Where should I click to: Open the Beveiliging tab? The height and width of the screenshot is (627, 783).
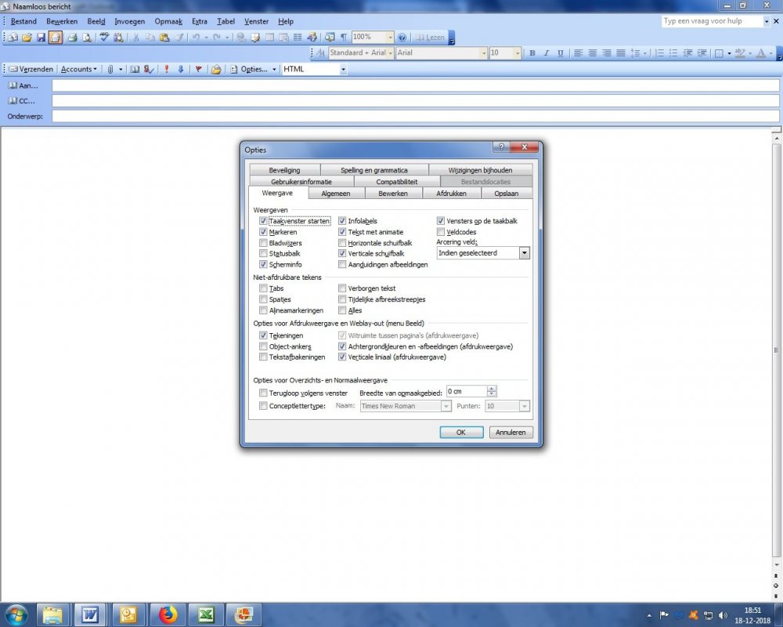[x=284, y=170]
